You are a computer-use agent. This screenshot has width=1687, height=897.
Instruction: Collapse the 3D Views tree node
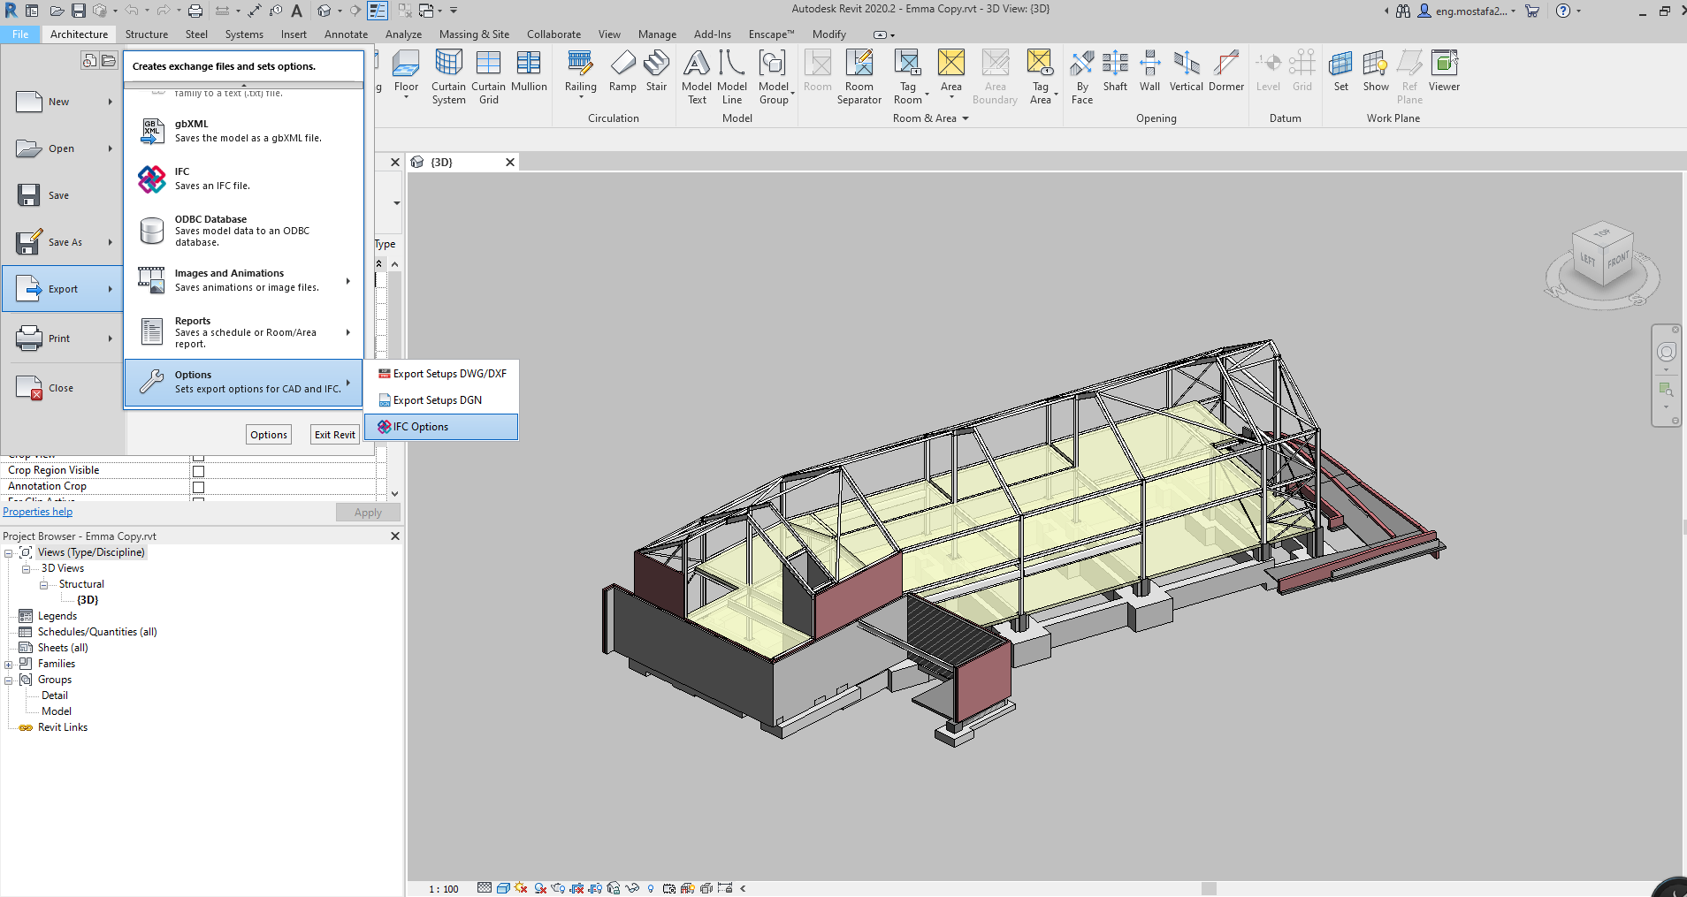pyautogui.click(x=27, y=569)
